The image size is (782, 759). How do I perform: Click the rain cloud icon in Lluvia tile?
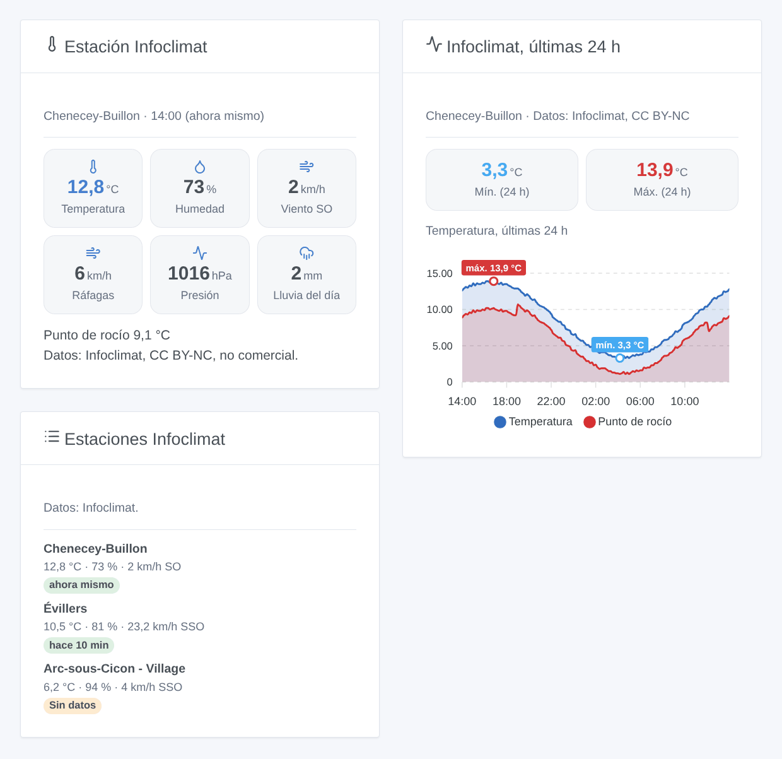pos(306,253)
